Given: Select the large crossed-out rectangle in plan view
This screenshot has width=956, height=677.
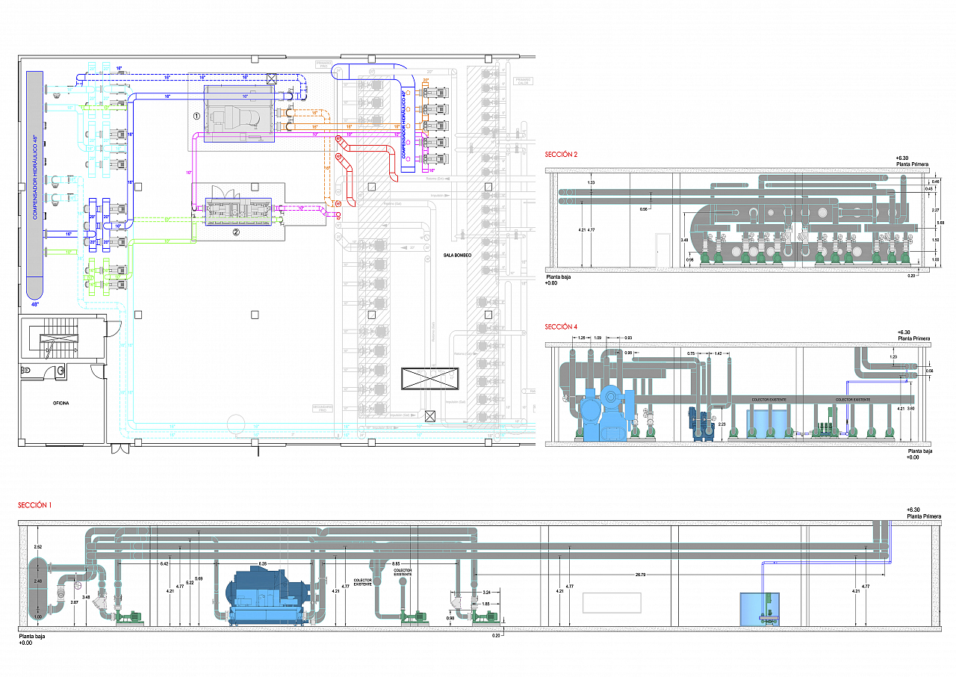Looking at the screenshot, I should 429,379.
